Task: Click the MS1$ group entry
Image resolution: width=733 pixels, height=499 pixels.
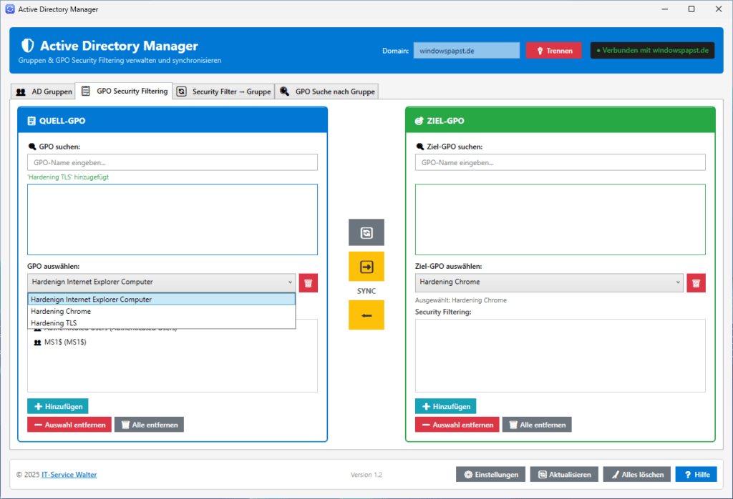Action: pos(64,342)
